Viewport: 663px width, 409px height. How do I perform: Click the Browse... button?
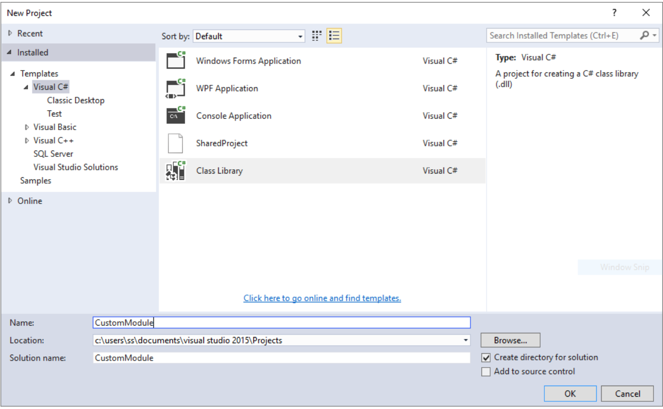511,340
